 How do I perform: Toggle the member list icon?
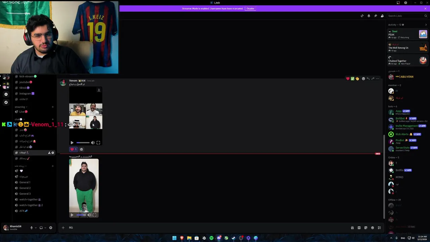[382, 16]
